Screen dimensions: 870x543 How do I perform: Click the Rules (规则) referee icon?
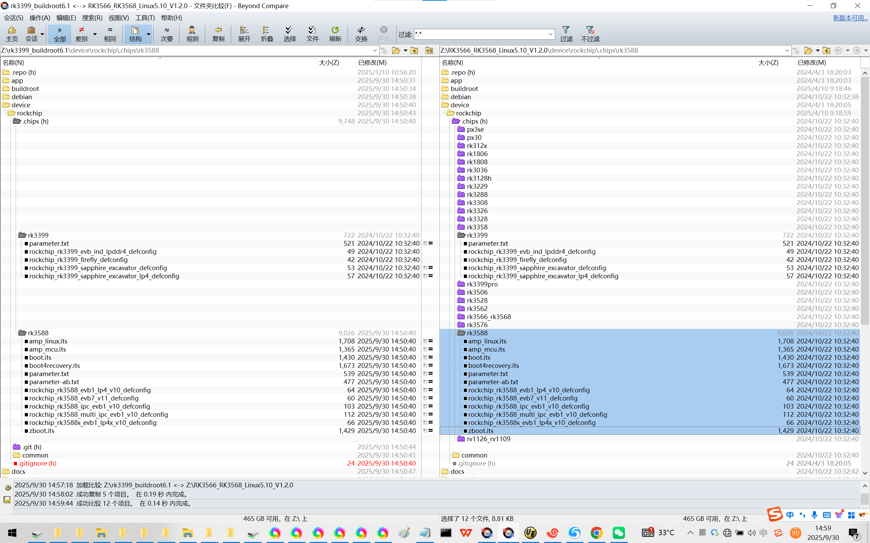[x=192, y=34]
